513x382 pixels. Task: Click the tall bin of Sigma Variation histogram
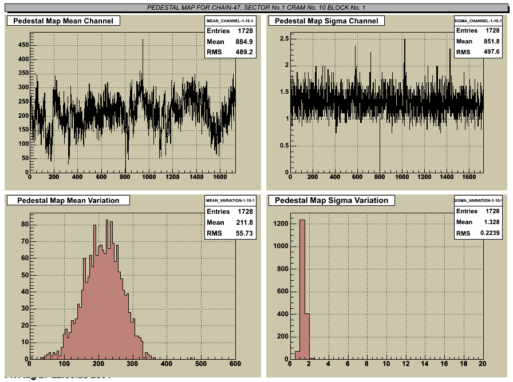point(302,289)
